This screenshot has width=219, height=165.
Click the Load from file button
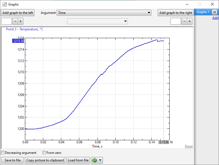[x=78, y=160]
